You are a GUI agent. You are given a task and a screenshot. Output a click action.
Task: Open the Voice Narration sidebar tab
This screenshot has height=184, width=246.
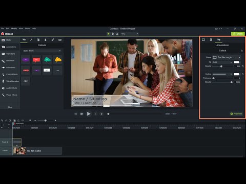point(10,81)
